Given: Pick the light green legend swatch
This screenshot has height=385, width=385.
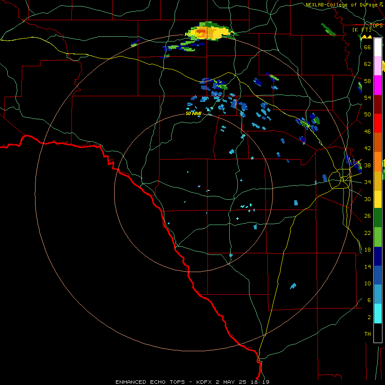Looking at the screenshot, I should click(378, 237).
